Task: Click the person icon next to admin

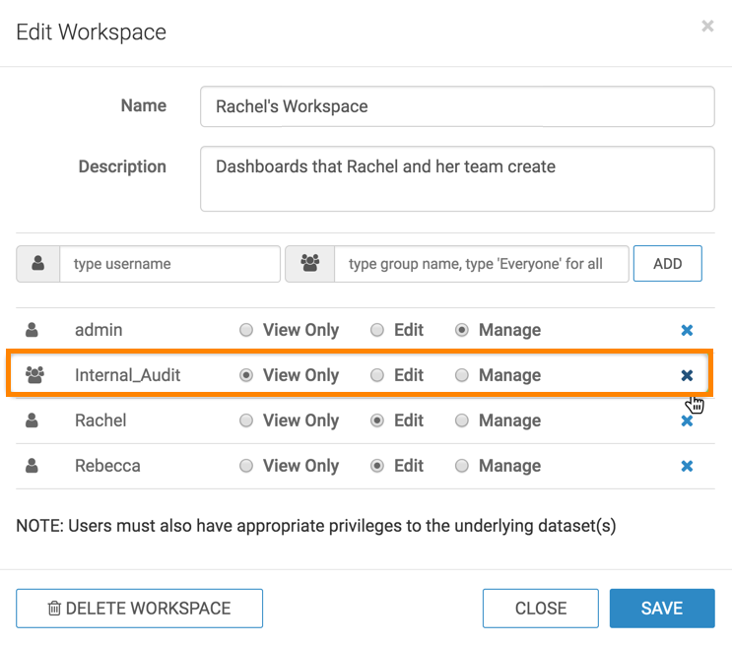Action: pos(33,330)
